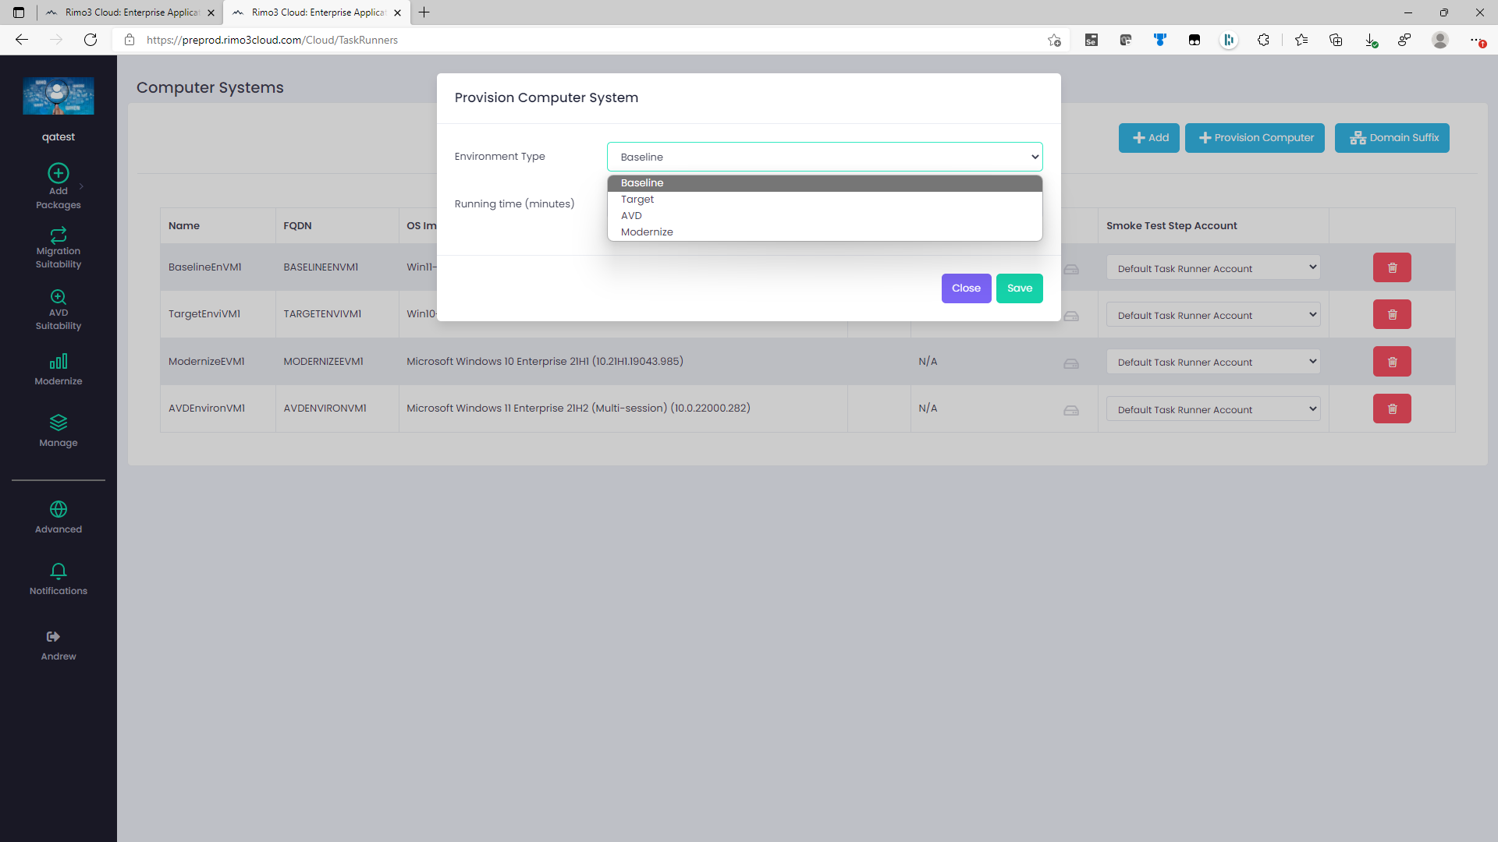1498x842 pixels.
Task: Open the AVD Suitability sidebar icon
Action: (59, 297)
